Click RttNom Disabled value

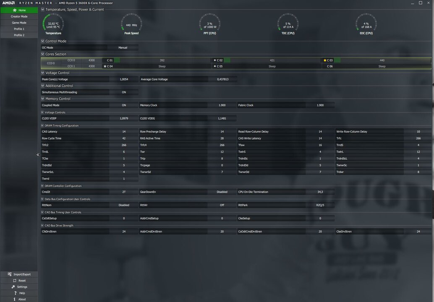coord(124,205)
